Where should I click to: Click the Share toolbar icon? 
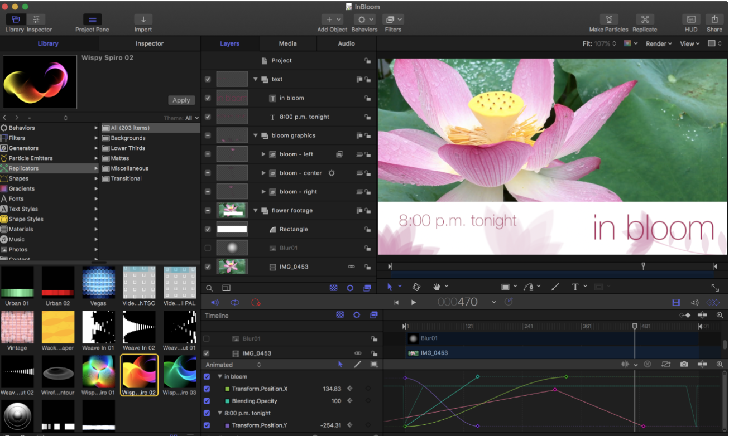click(x=714, y=20)
